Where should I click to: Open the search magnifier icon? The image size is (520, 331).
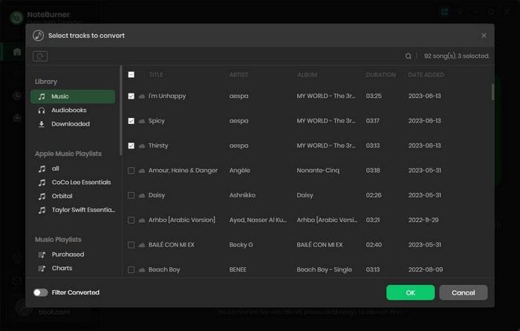click(x=409, y=56)
